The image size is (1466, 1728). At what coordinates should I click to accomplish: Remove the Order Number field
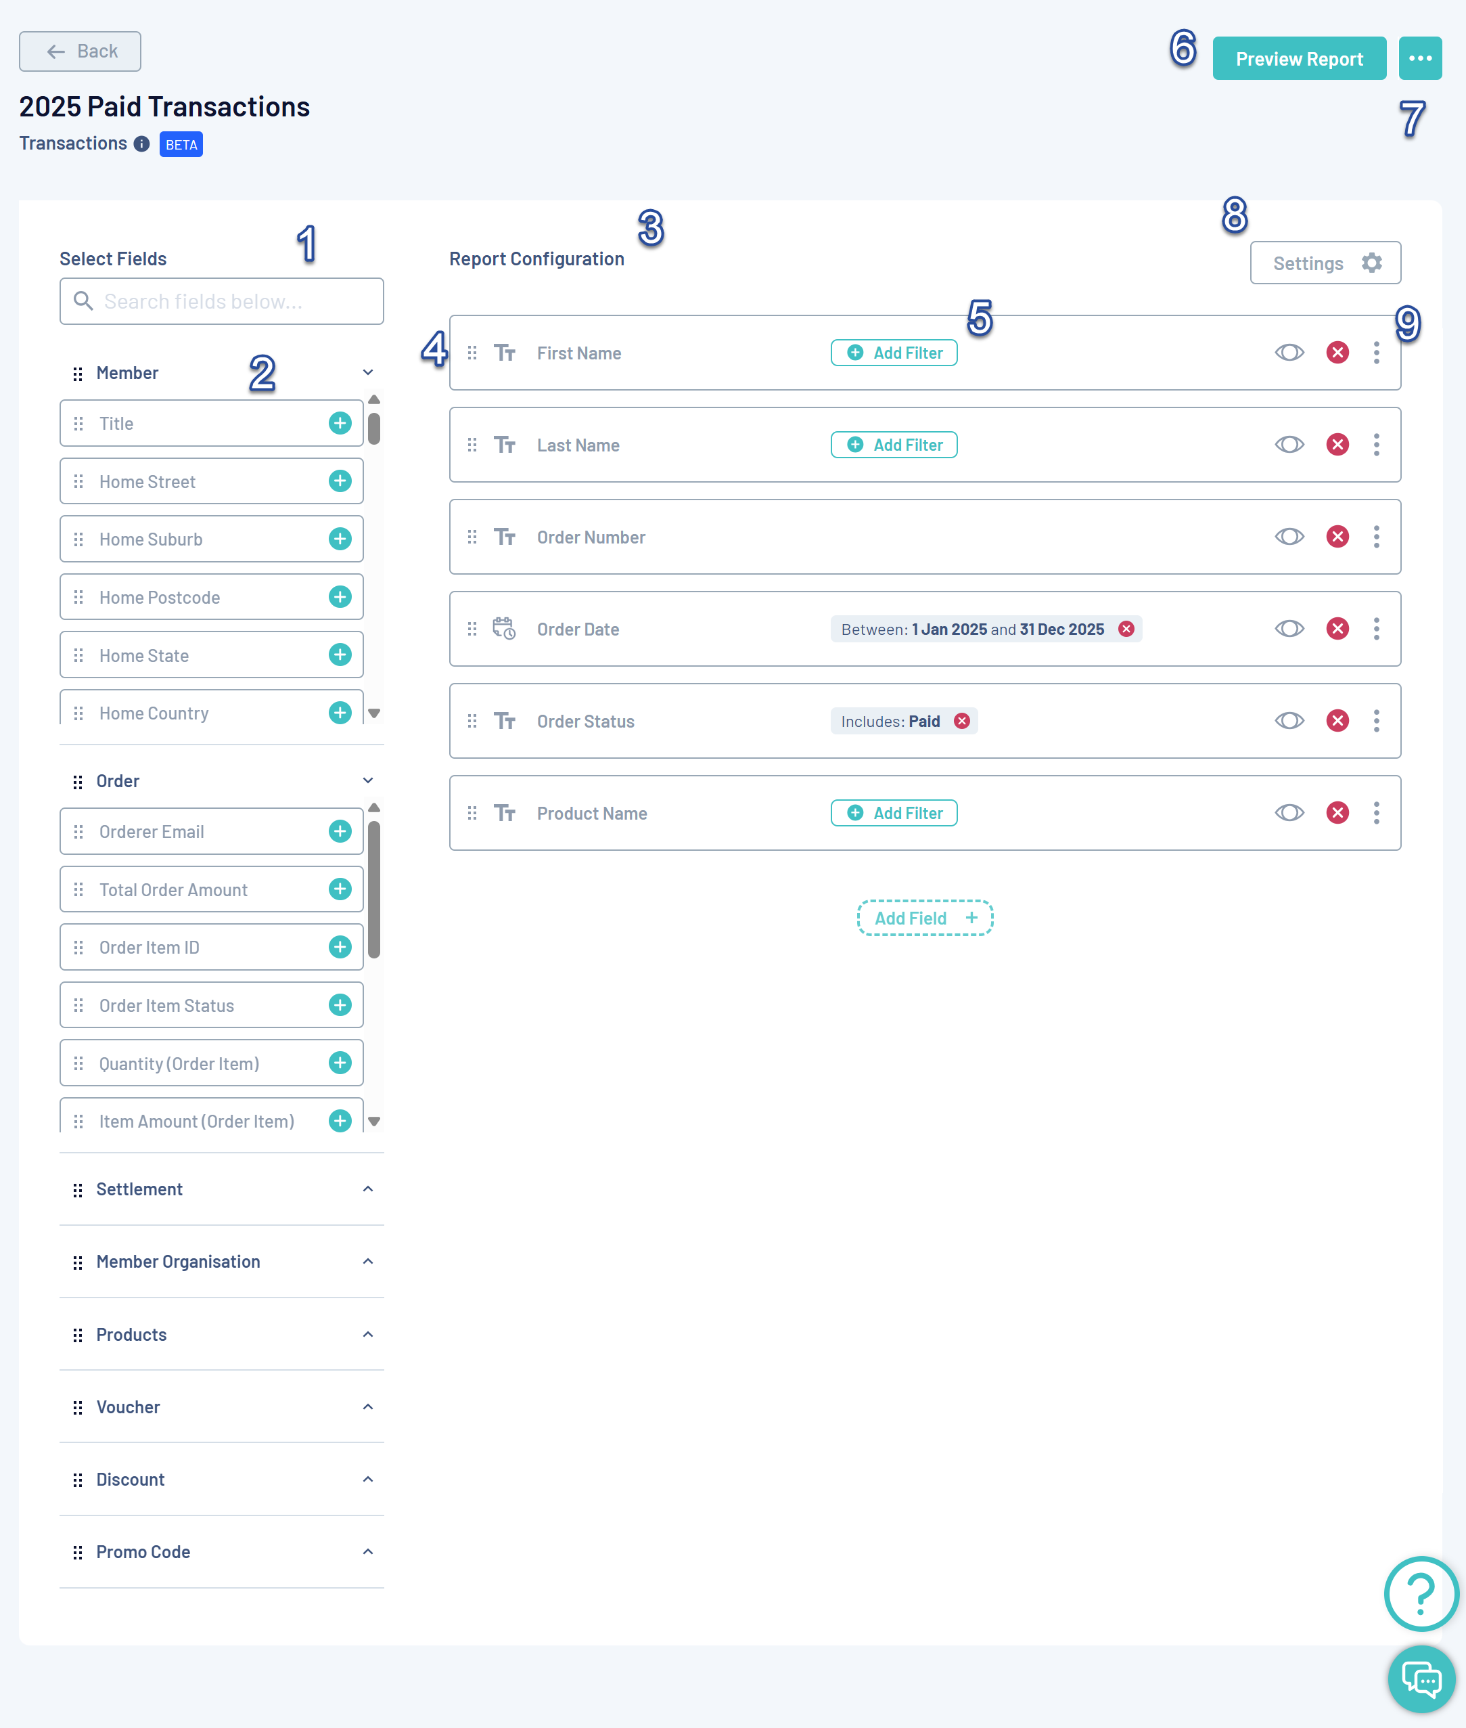[1337, 536]
